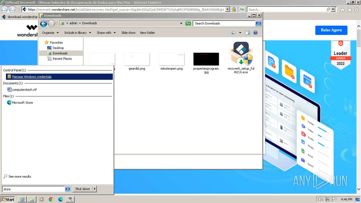This screenshot has height=203, width=361.
Task: Click the network icon in system tray
Action: 327,199
